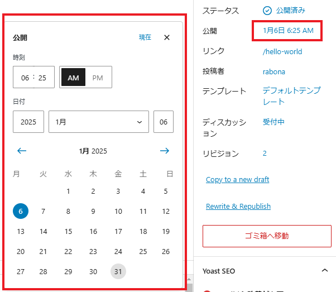Screen dimensions: 336x292
Task: Click Rewrite & Republish link
Action: (x=238, y=206)
